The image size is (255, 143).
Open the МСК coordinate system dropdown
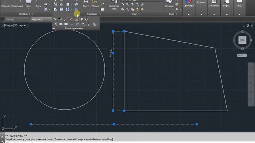(242, 56)
